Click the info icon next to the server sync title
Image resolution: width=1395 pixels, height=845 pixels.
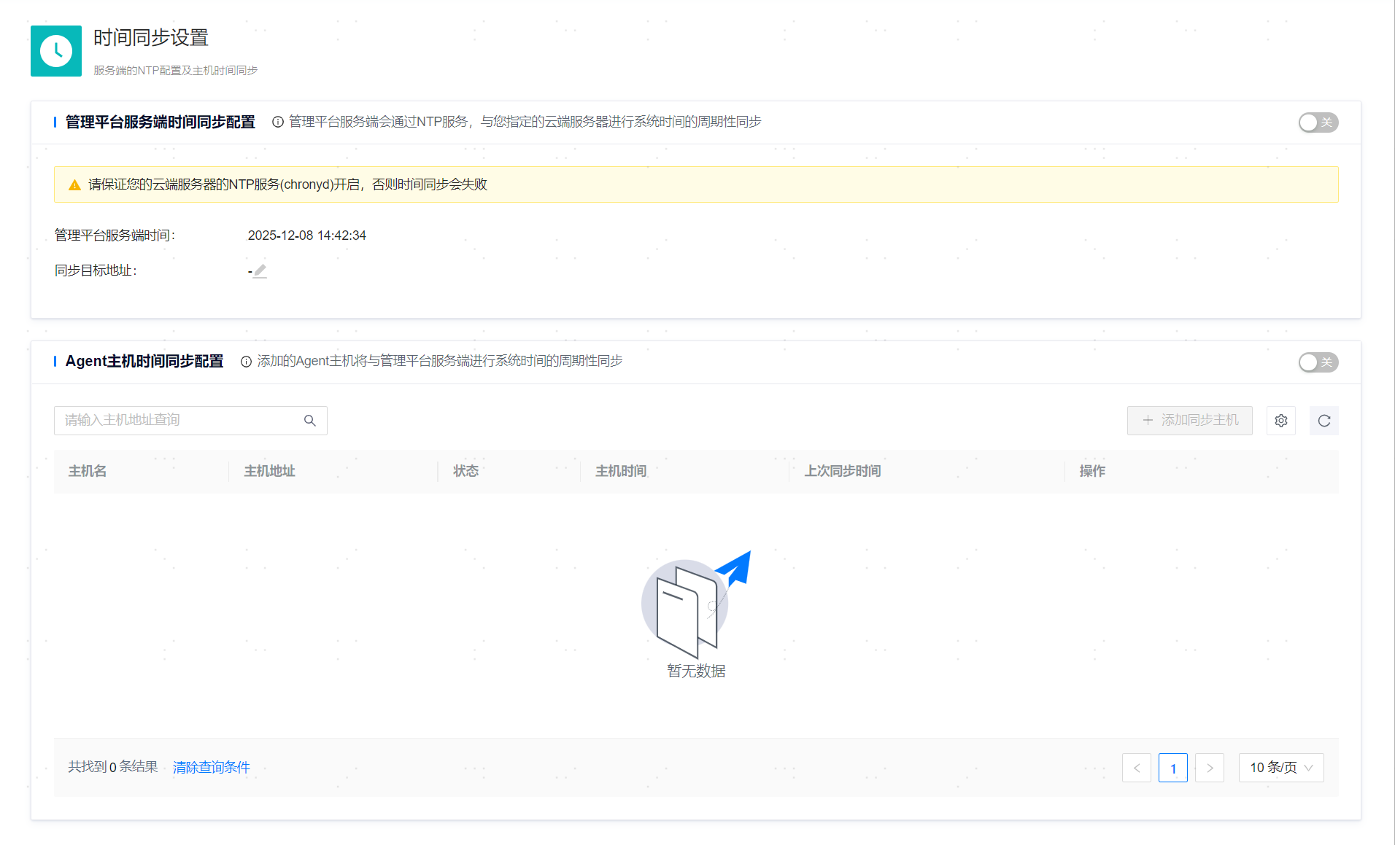pyautogui.click(x=277, y=122)
